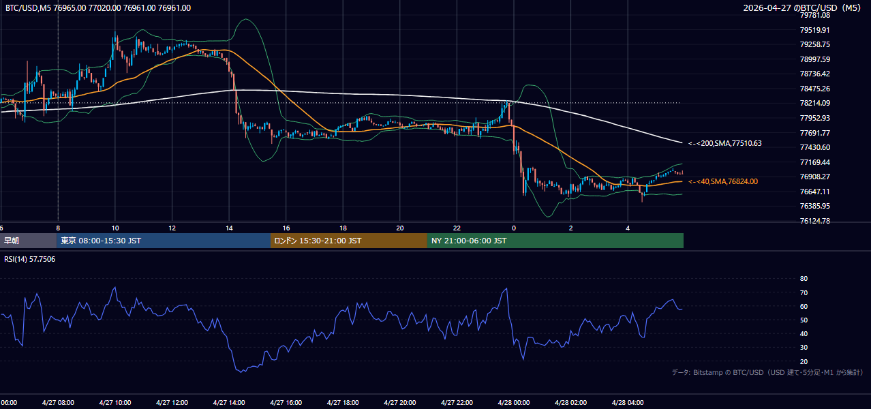Click price axis value 78475.26
This screenshot has height=409, width=871.
click(814, 89)
